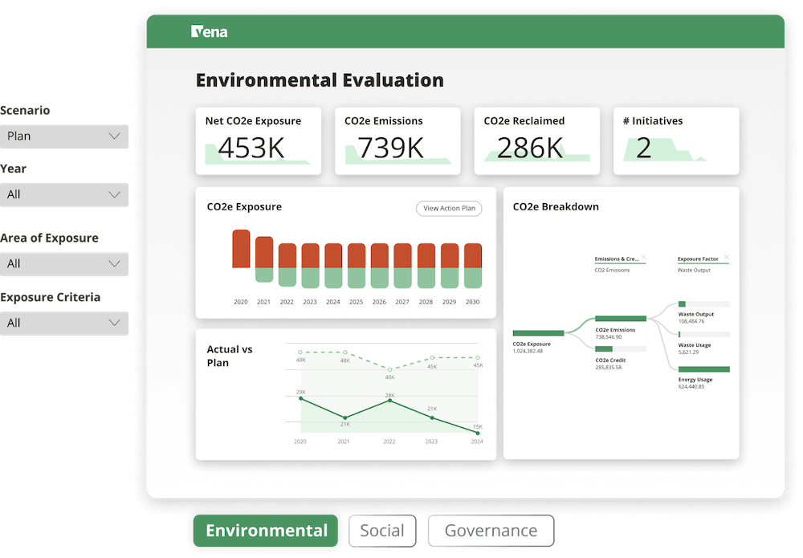
Task: Select the CO2e Emissions node in the breakdown
Action: coord(621,319)
